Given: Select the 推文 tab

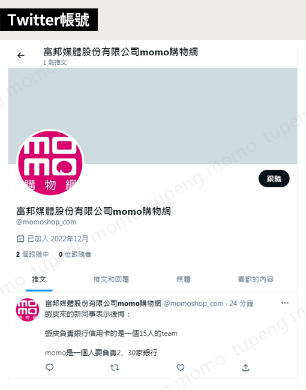Looking at the screenshot, I should tap(39, 280).
